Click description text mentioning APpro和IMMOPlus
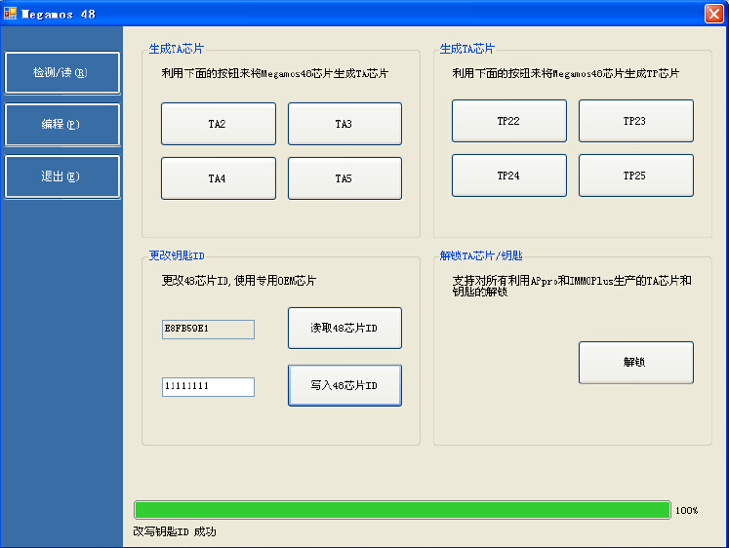This screenshot has width=729, height=548. [572, 286]
